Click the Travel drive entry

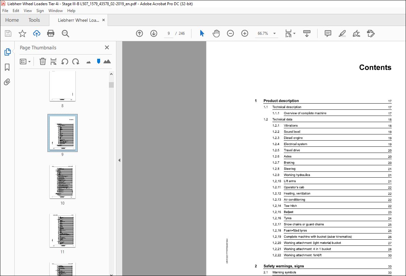click(x=292, y=150)
